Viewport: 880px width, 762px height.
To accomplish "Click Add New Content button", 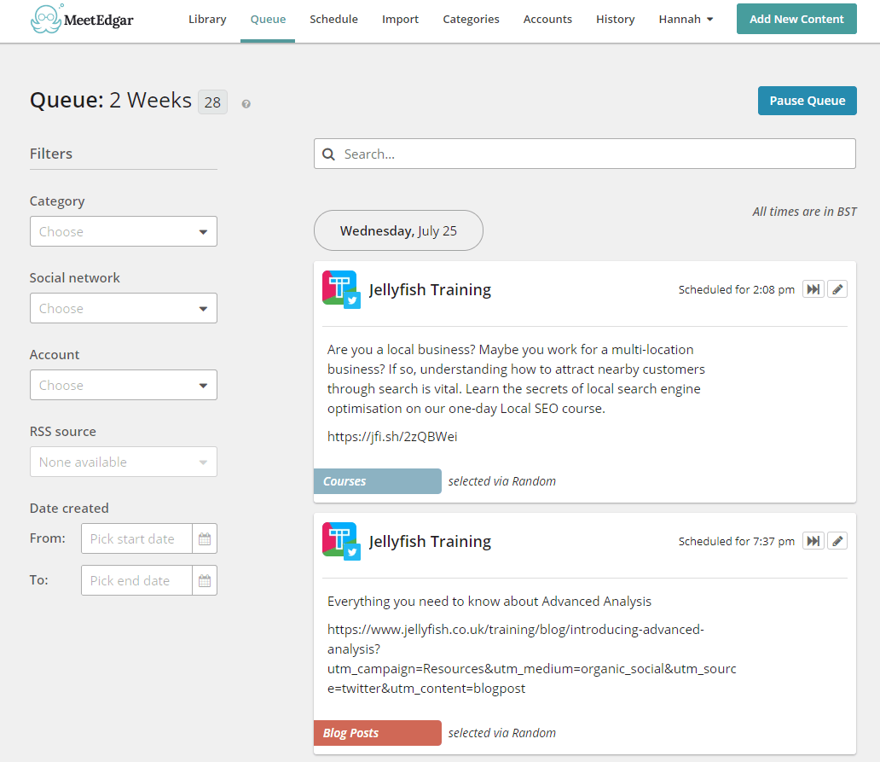I will 796,19.
